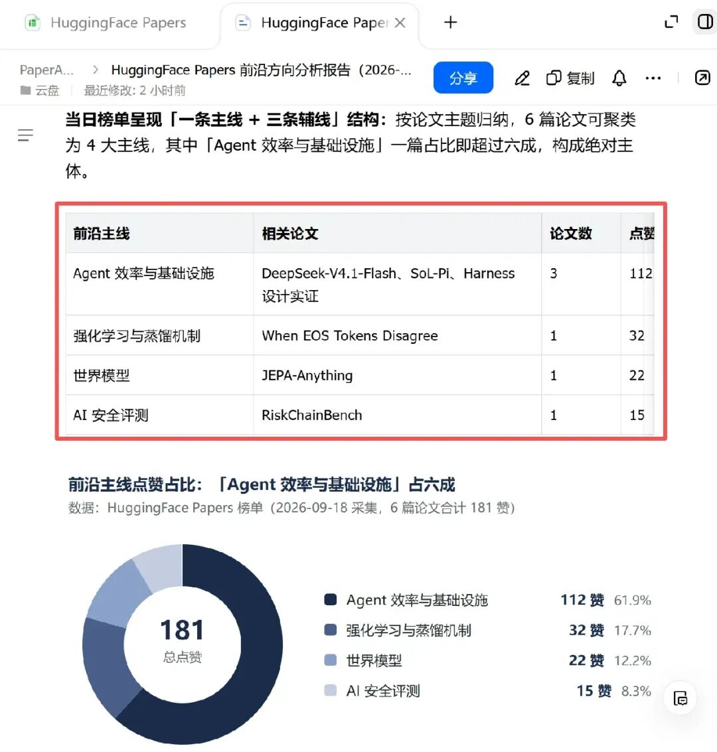Close the active HuggingFace Papers tab

tap(400, 23)
